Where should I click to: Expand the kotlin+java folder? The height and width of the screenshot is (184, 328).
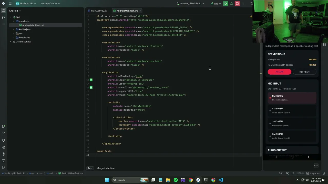(14, 29)
